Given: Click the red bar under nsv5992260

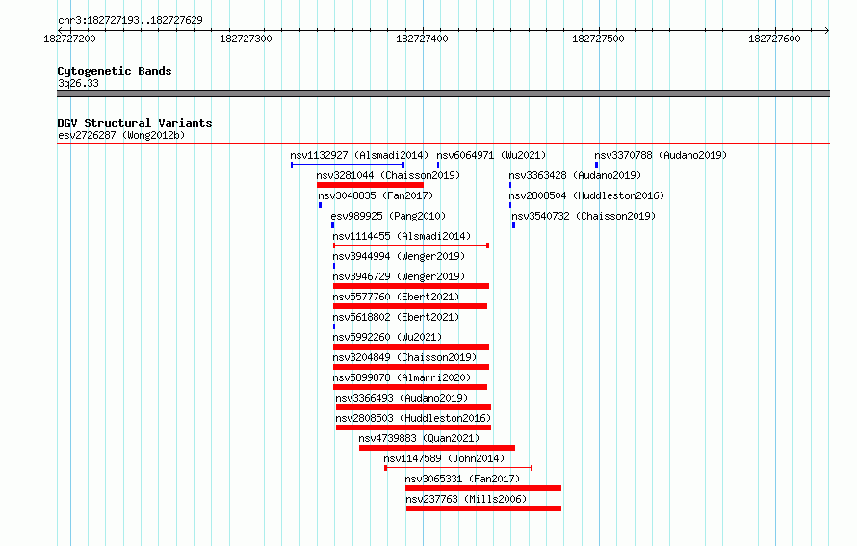Looking at the screenshot, I should coord(411,347).
